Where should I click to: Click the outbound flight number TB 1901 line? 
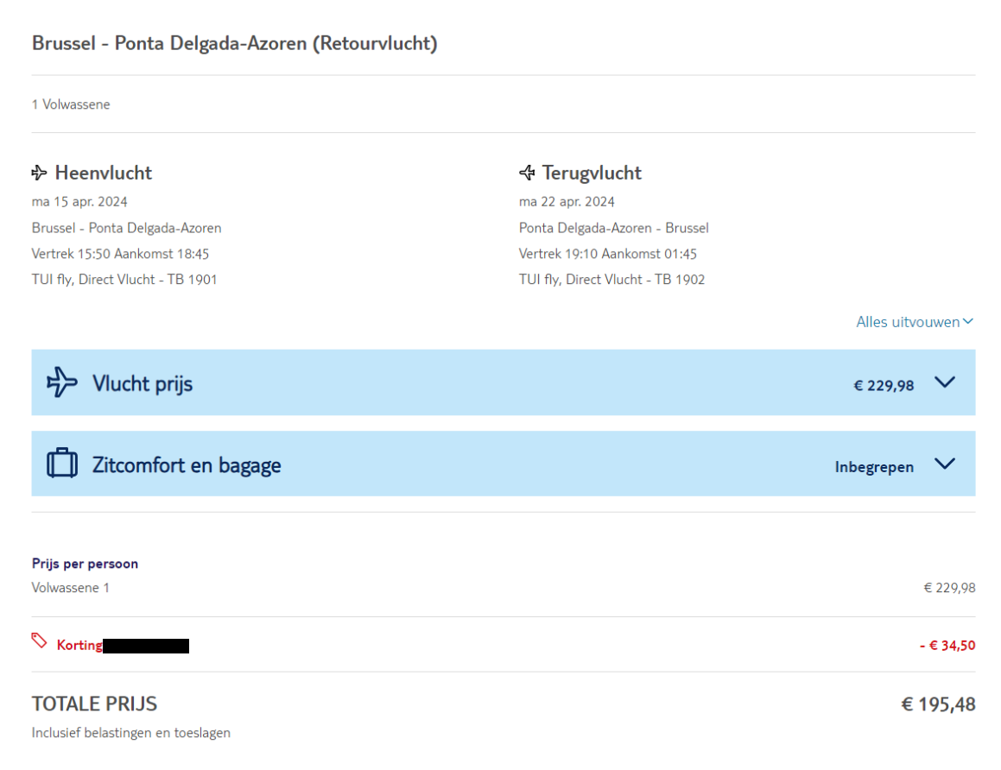(124, 280)
